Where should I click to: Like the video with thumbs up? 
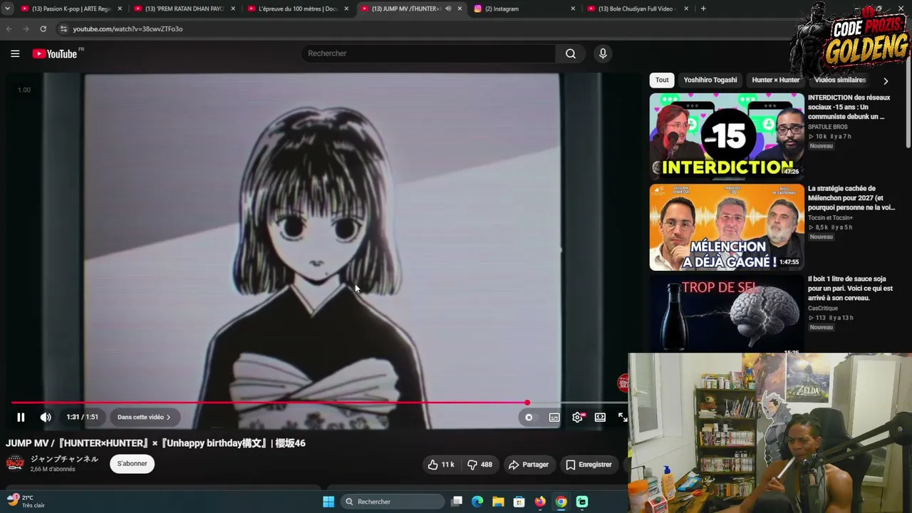coord(440,465)
